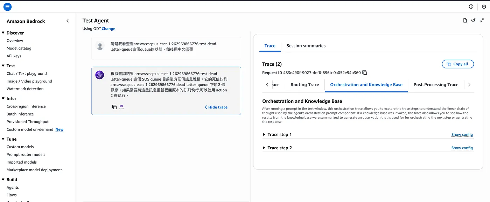Copy the agent response with the copy icon

coord(114,107)
